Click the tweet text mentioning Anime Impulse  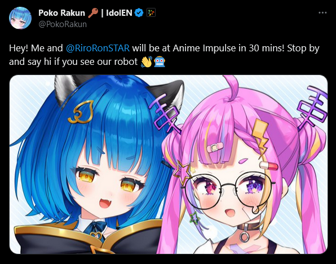click(164, 55)
